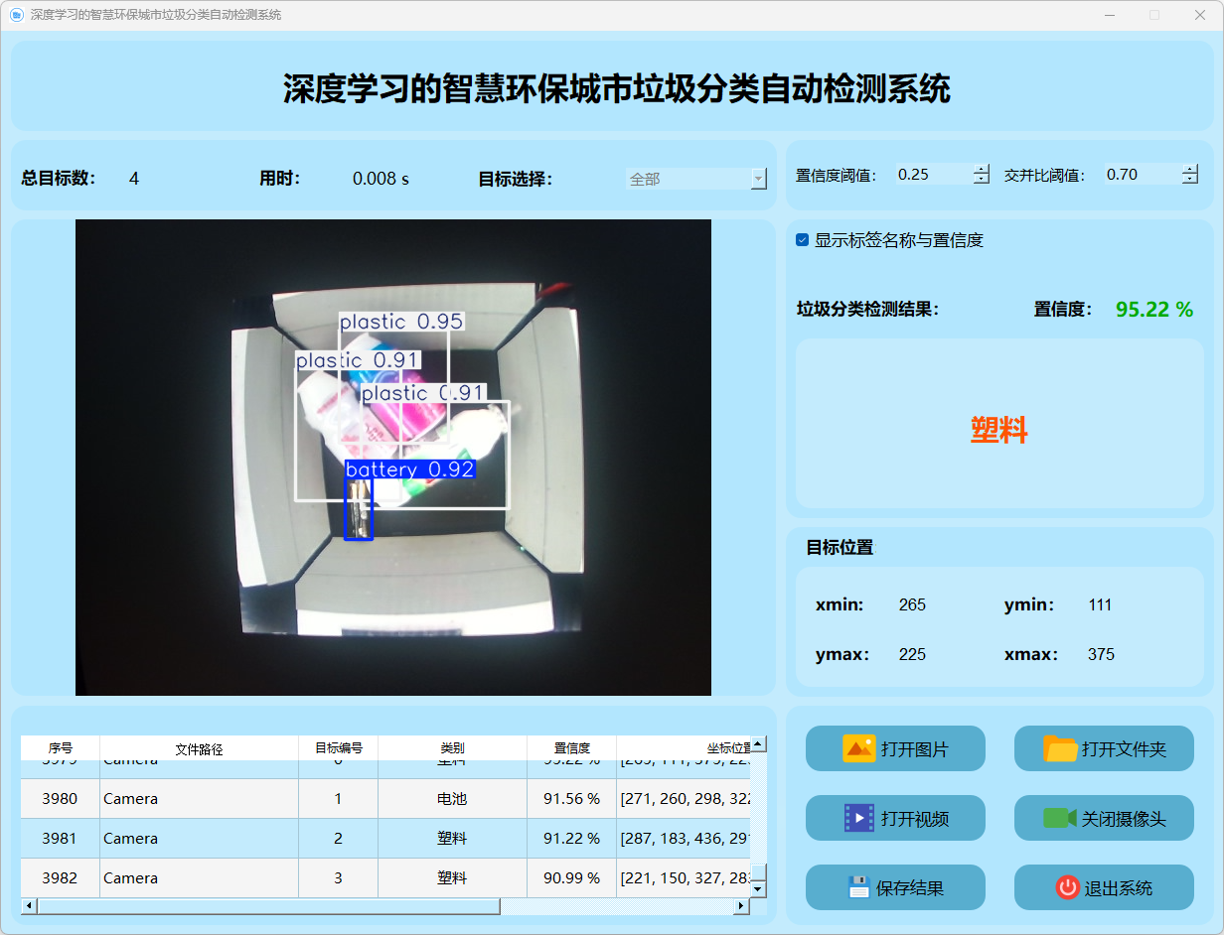Viewport: 1224px width, 935px height.
Task: Click the orange 塑料 result text
Action: click(999, 430)
